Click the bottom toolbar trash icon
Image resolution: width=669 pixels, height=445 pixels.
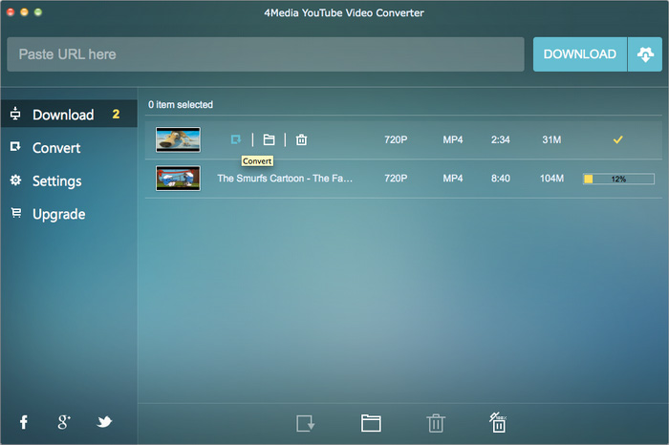[x=435, y=423]
